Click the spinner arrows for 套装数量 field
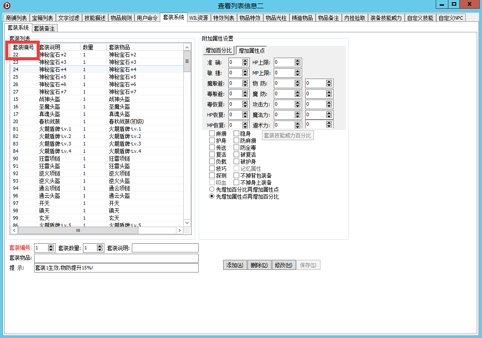482x338 pixels. coord(100,248)
